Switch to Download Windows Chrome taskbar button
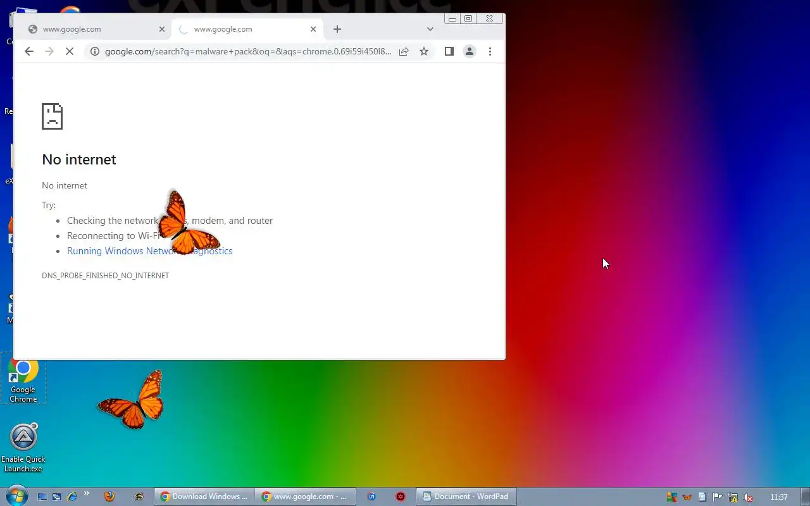 click(x=204, y=497)
